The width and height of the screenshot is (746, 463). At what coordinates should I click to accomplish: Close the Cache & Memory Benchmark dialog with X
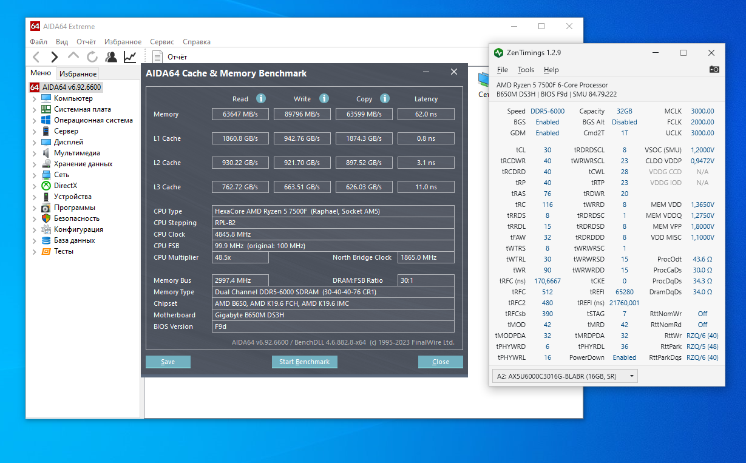point(453,72)
